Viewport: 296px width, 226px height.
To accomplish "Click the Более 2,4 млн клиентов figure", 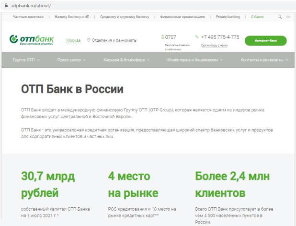I will click(232, 185).
